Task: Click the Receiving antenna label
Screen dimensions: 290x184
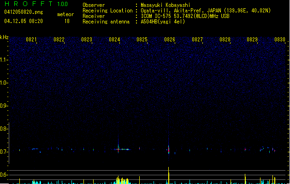Action: (106, 22)
